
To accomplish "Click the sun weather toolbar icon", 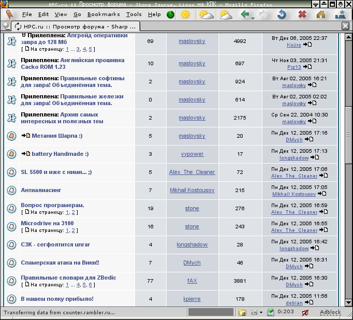I will point(185,14).
